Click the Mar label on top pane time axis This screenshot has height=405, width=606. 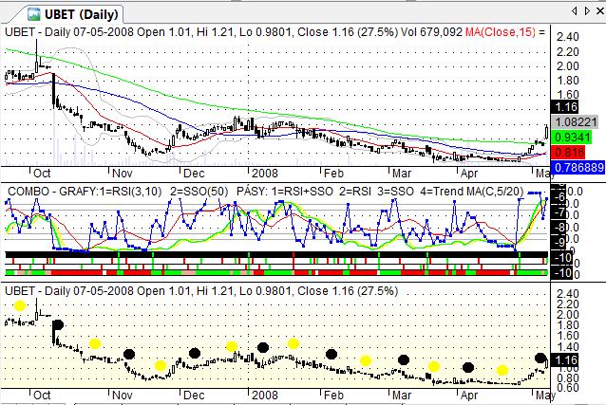tap(402, 174)
